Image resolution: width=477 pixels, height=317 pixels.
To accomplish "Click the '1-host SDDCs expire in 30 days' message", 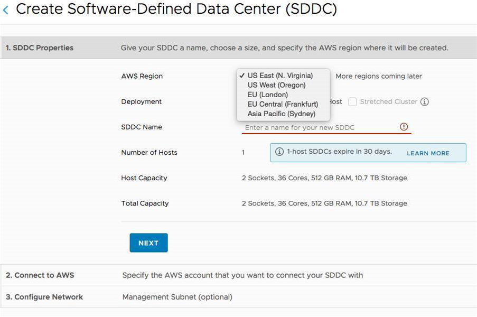I will coord(340,152).
